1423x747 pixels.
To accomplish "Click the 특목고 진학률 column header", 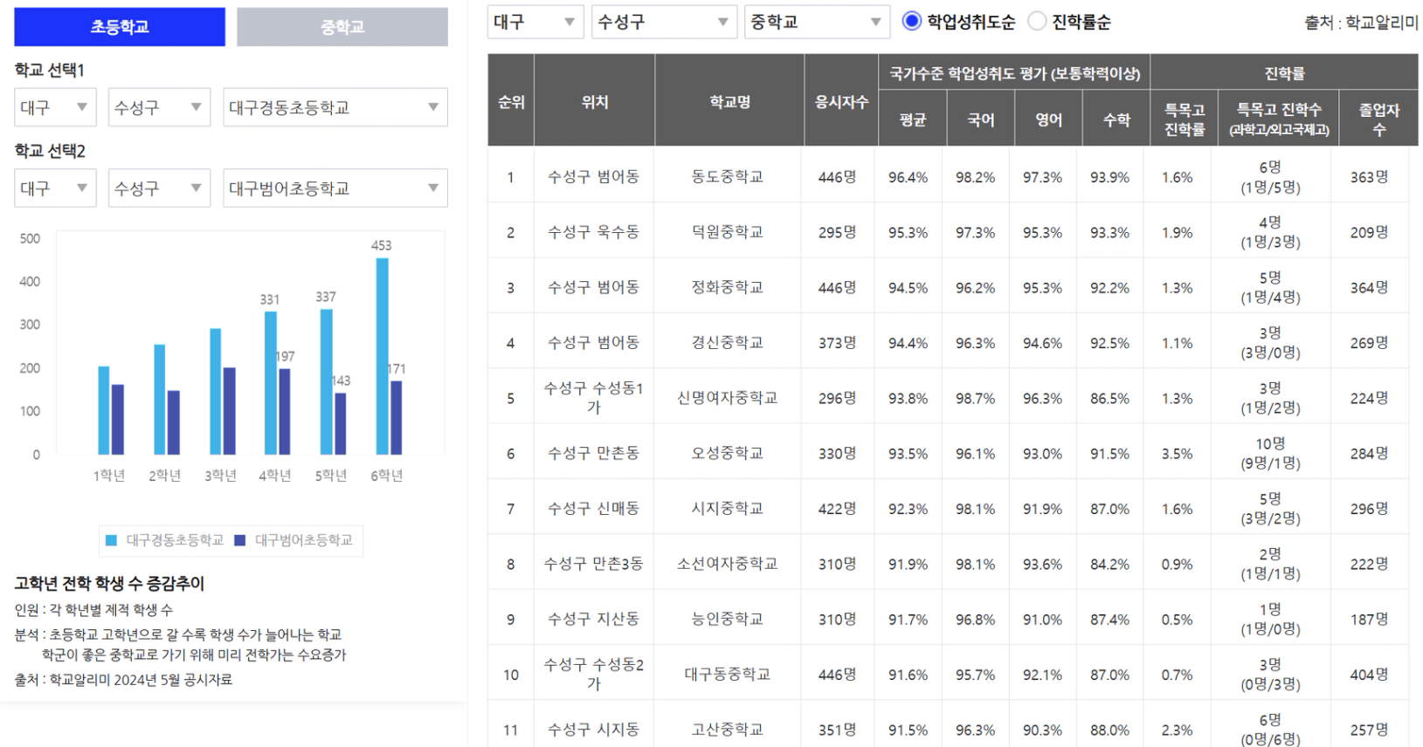I will click(x=1185, y=120).
